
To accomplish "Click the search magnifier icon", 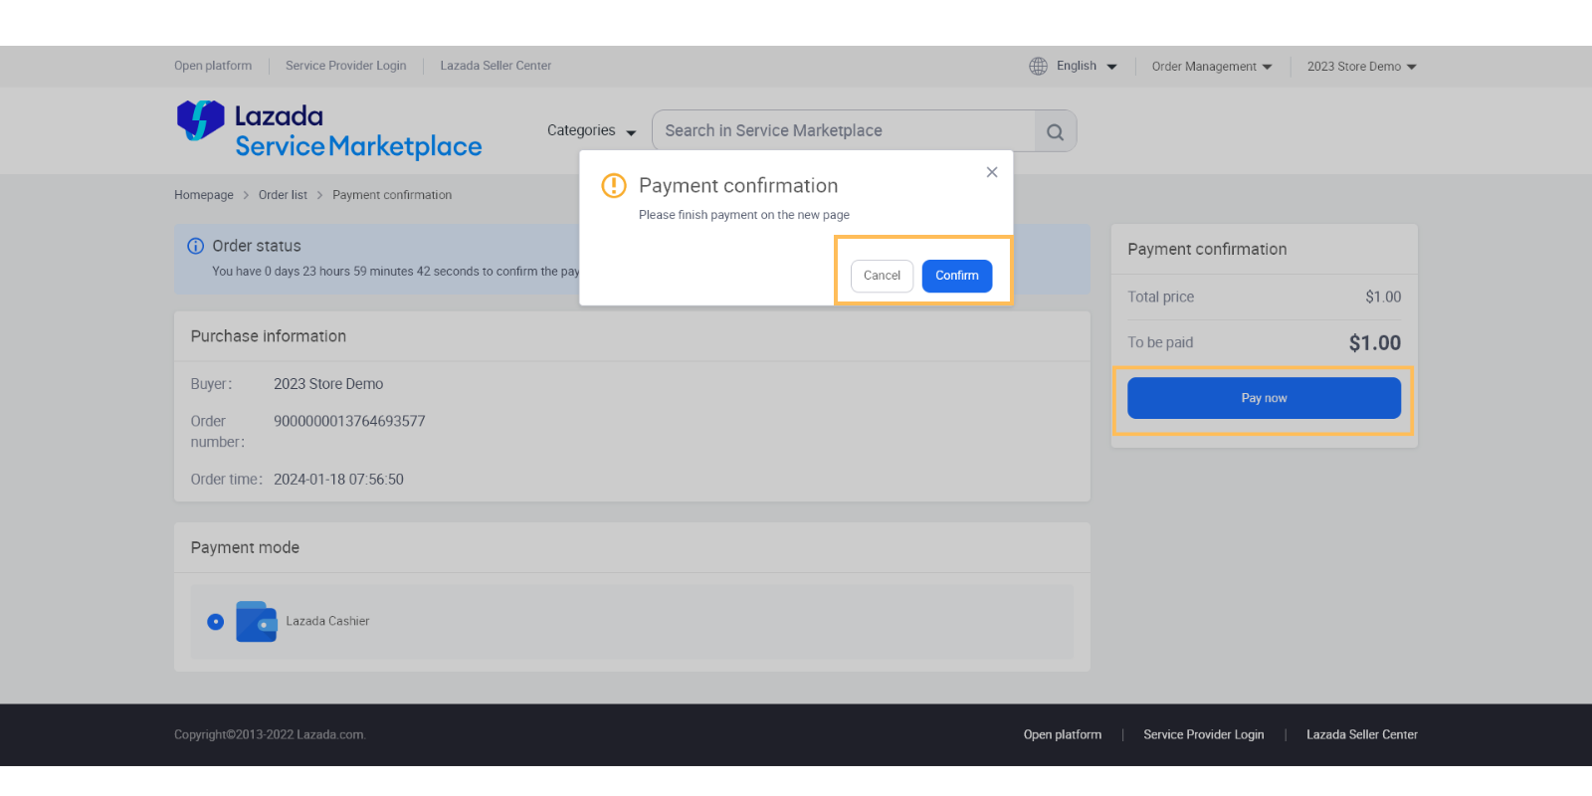I will tap(1055, 131).
